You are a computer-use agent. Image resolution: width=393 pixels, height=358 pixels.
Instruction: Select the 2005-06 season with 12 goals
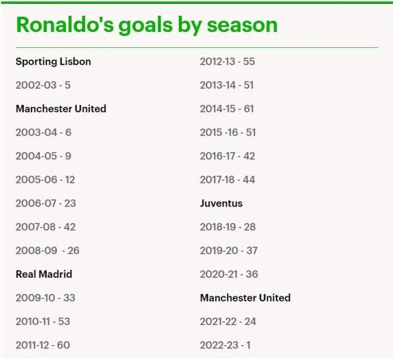pos(45,180)
